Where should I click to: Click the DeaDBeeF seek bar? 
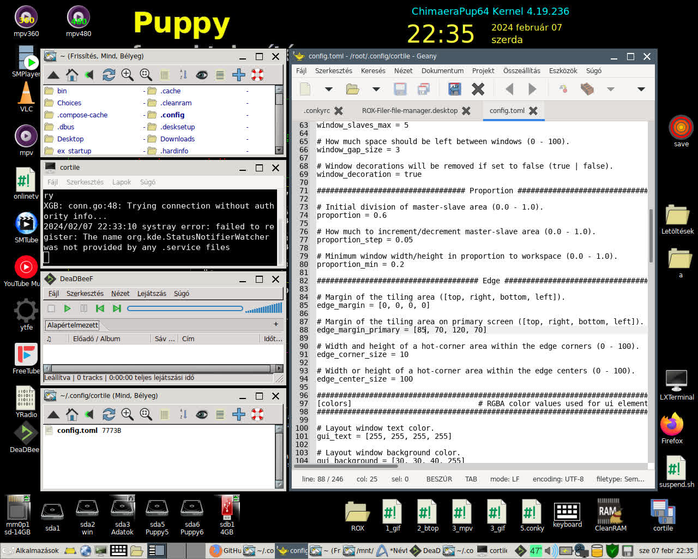(185, 308)
